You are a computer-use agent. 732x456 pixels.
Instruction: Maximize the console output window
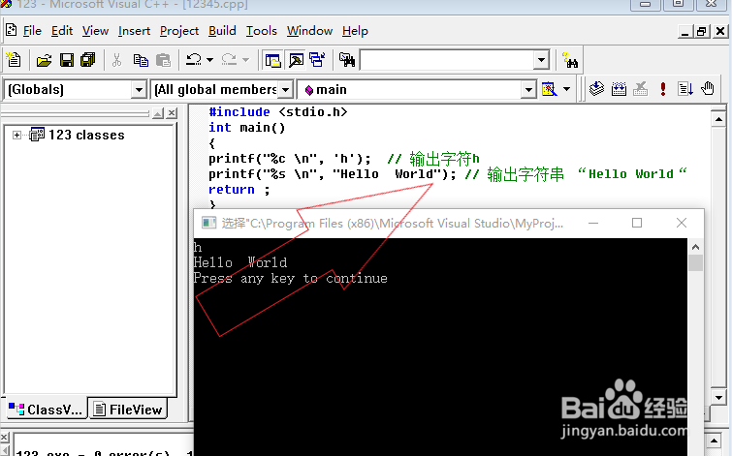coord(637,223)
